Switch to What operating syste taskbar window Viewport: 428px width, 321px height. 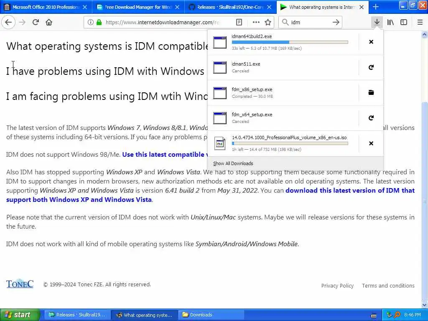tap(145, 315)
